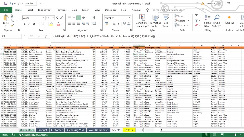Click the Format cells button
This screenshot has height=137, width=244.
point(181,25)
